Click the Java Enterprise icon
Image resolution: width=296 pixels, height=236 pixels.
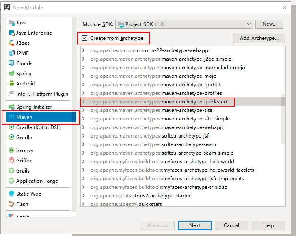11,33
